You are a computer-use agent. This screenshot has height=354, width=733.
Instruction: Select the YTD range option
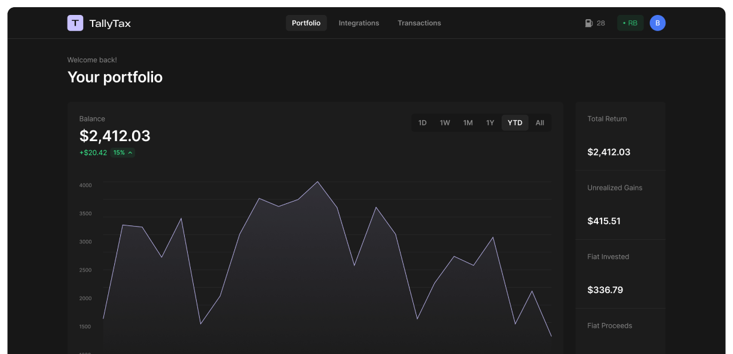515,123
